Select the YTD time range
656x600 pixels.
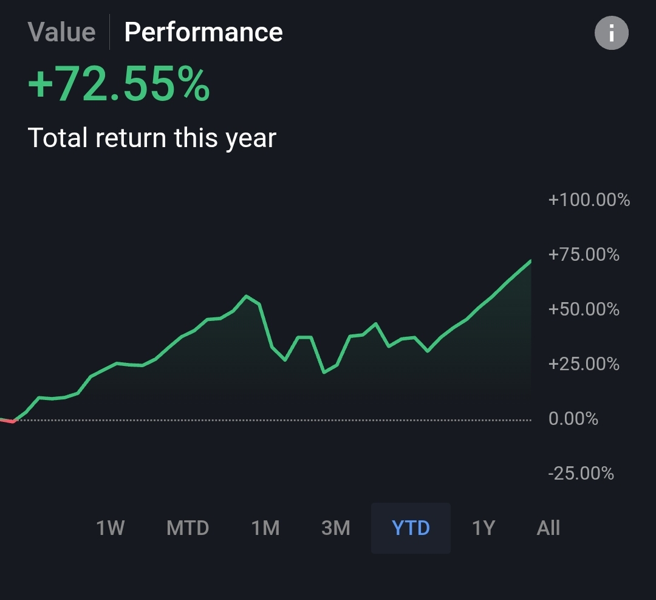[411, 528]
